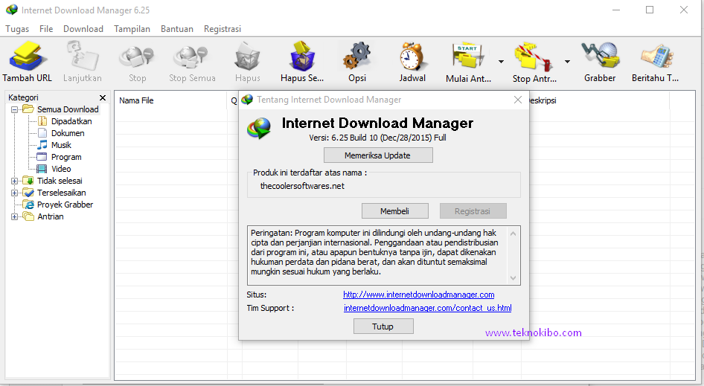
Task: Open the Download menu
Action: 83,29
